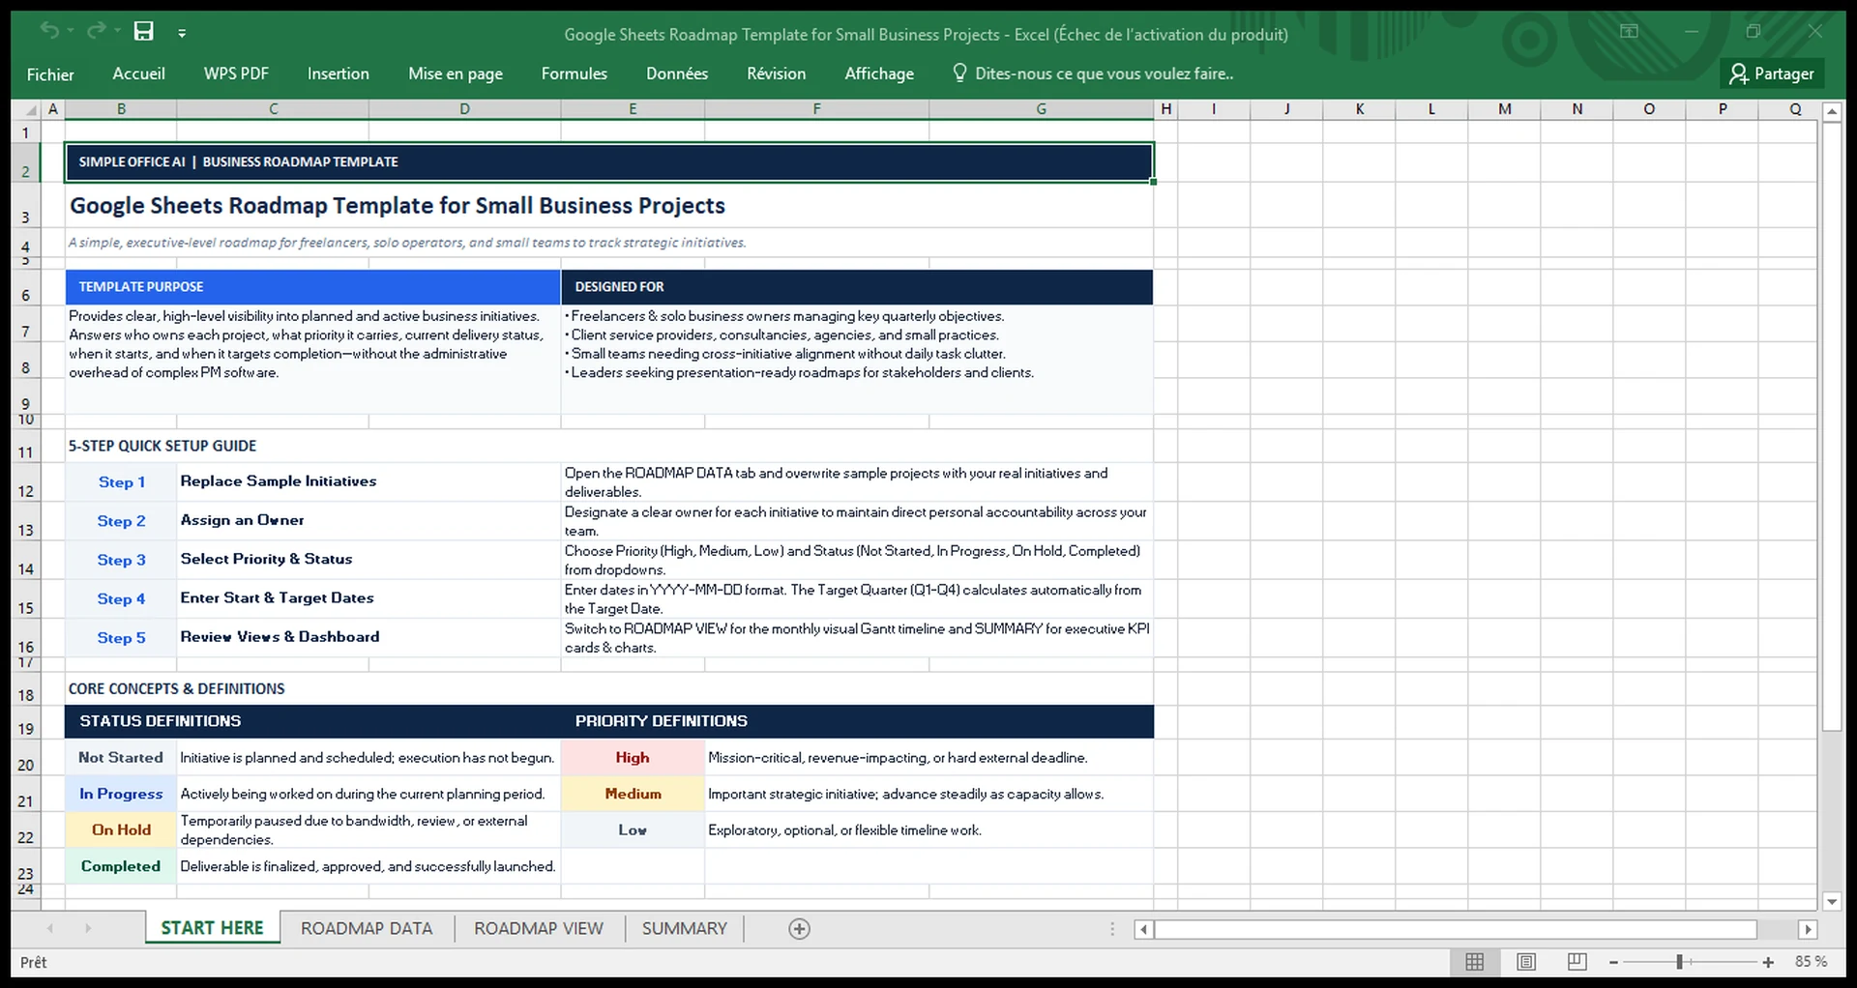Click the vertical scrollbar up arrow
The height and width of the screenshot is (988, 1857).
tap(1832, 112)
